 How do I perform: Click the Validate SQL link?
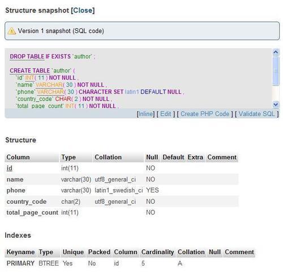256,114
